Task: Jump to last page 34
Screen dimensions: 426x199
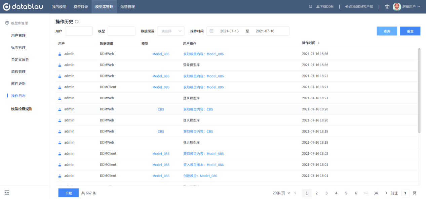Action: point(376,193)
